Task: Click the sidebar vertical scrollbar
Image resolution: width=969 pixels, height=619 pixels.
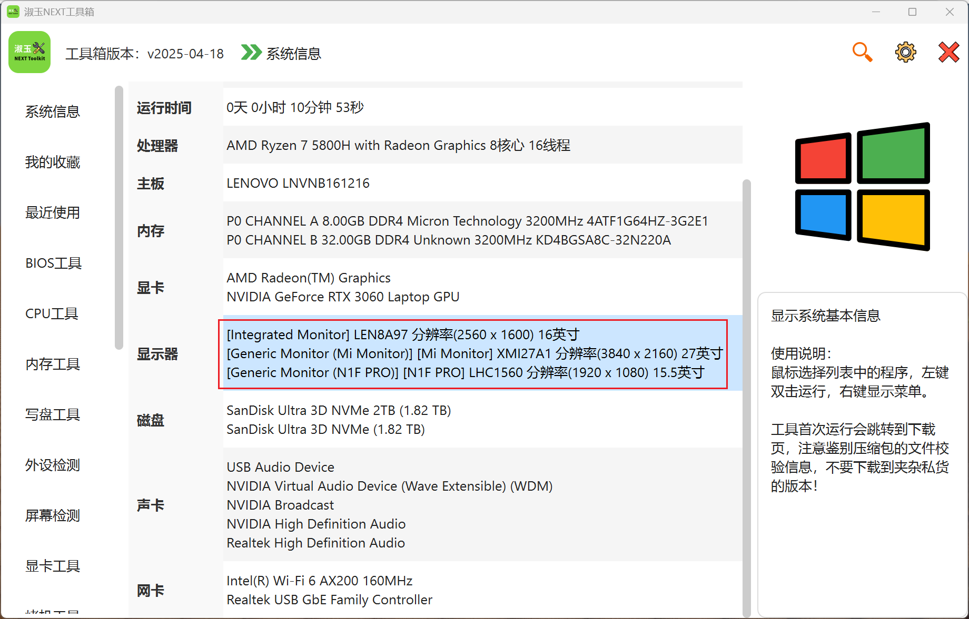Action: (x=119, y=218)
